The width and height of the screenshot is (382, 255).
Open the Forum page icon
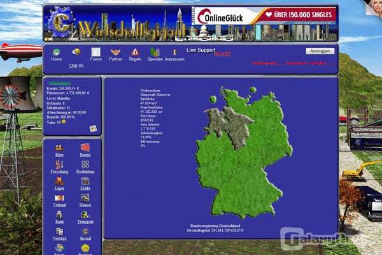95,52
